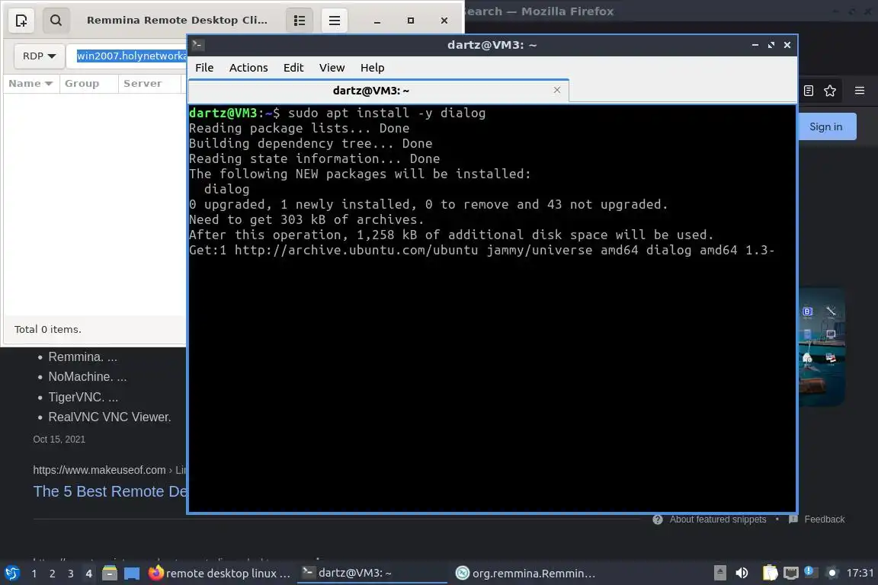Image resolution: width=878 pixels, height=585 pixels.
Task: Click the network connection tray icon
Action: tap(790, 573)
